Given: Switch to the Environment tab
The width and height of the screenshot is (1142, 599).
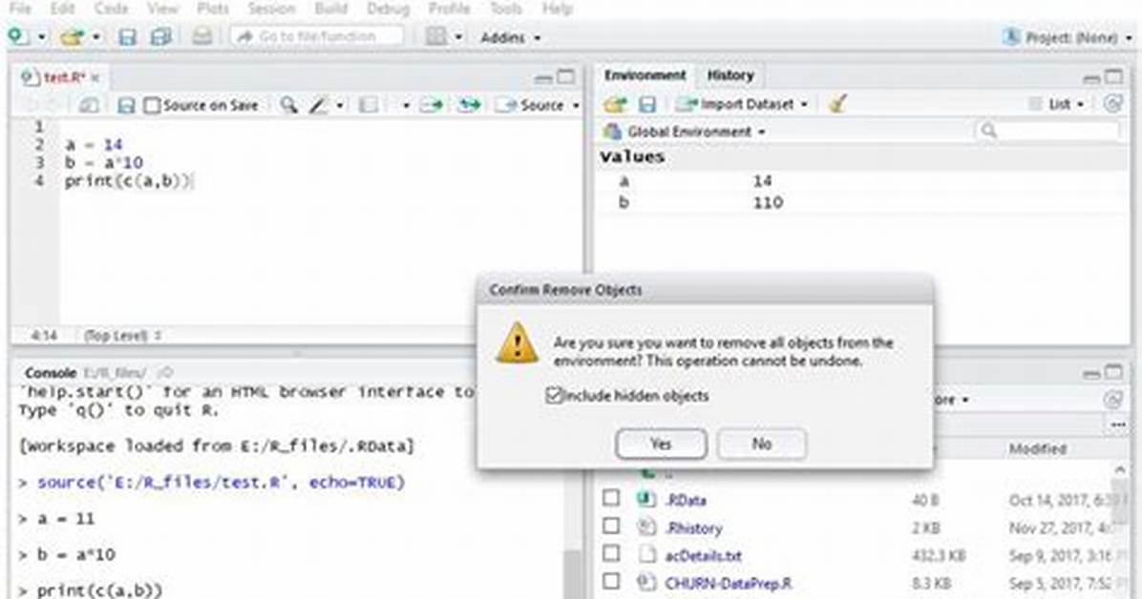Looking at the screenshot, I should click(x=645, y=75).
